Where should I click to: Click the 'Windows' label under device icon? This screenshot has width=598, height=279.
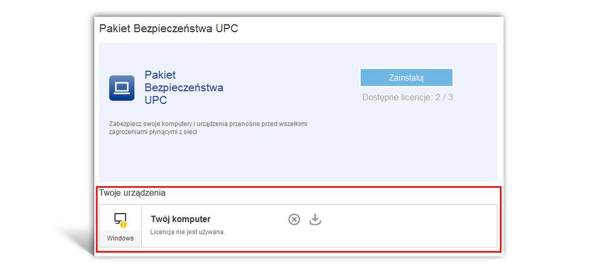[x=120, y=238]
